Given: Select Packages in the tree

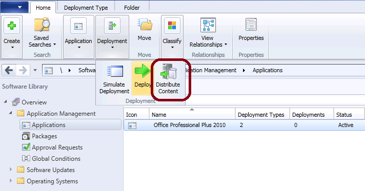Looking at the screenshot, I should click(44, 136).
